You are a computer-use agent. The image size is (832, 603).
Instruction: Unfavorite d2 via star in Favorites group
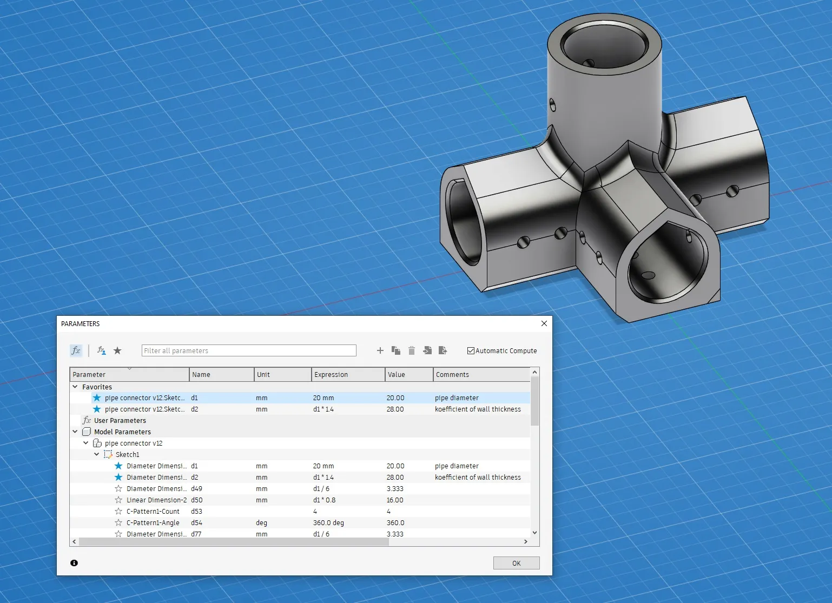97,409
